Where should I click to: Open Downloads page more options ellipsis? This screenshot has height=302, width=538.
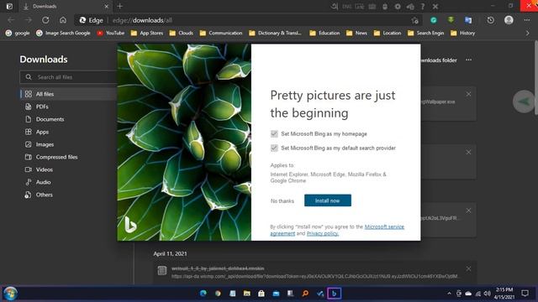click(x=469, y=60)
